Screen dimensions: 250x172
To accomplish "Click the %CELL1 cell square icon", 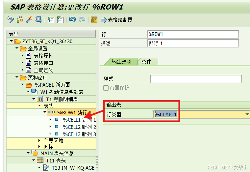I will (57, 120).
